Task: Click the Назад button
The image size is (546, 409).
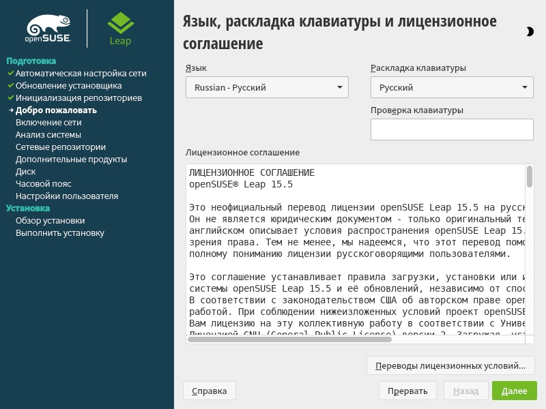Action: (466, 391)
